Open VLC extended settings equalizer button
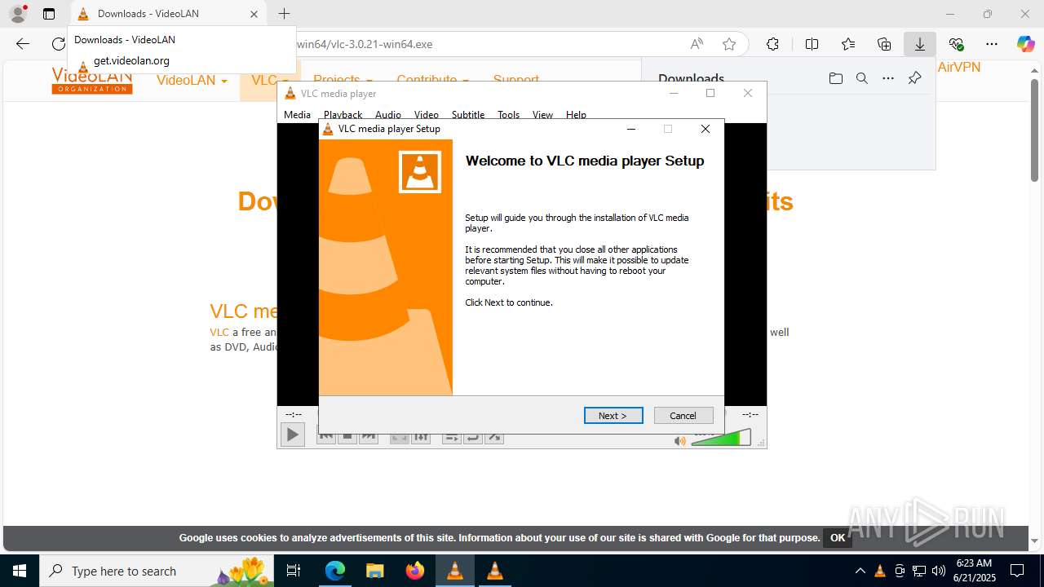This screenshot has height=587, width=1044. tap(420, 439)
